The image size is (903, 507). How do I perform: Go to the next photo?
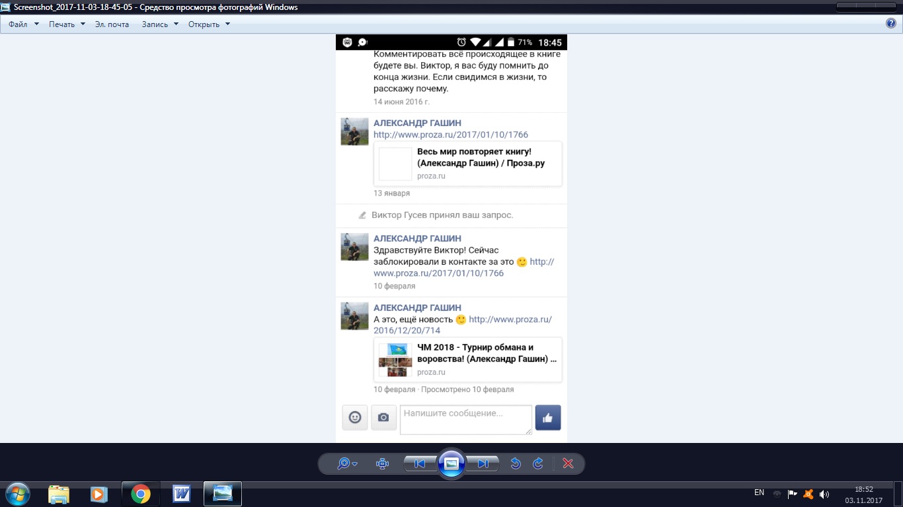click(483, 463)
